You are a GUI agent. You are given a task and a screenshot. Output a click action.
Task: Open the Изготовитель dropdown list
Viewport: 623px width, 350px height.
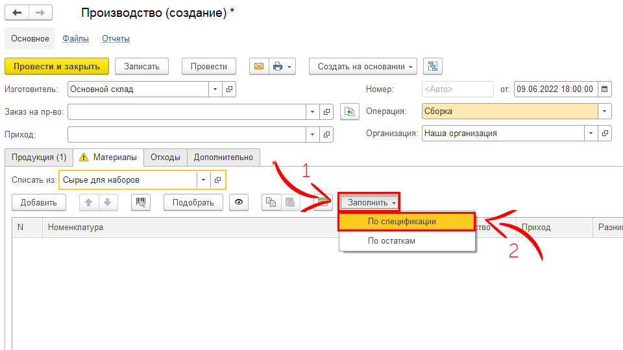pos(215,89)
